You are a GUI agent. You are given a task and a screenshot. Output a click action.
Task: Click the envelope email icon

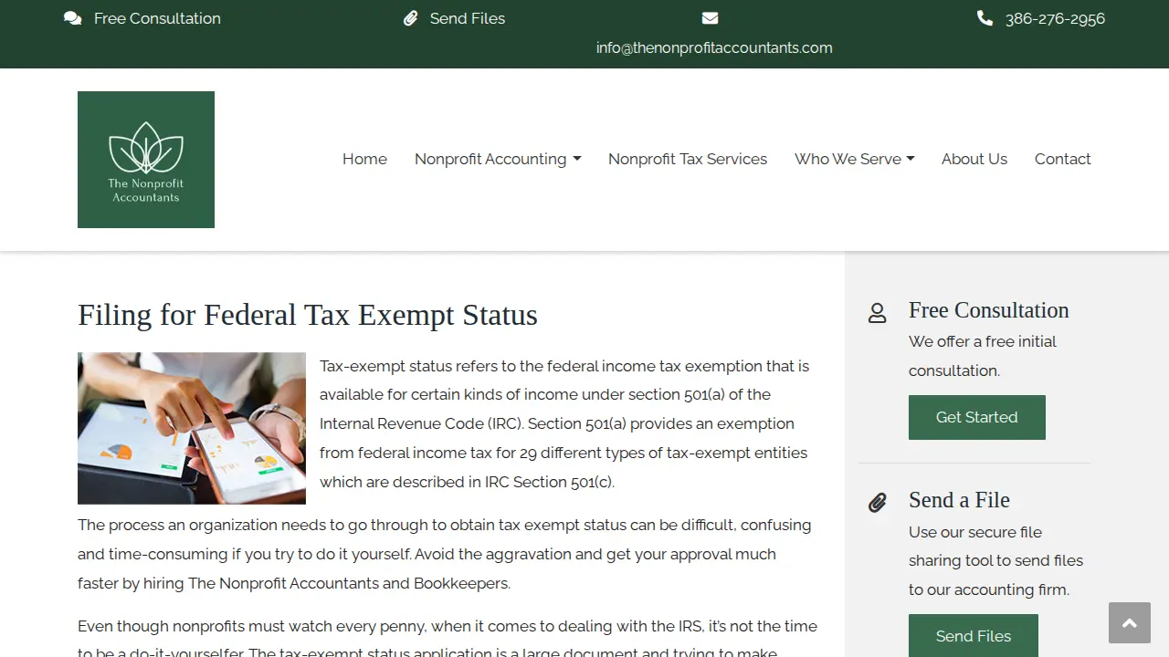coord(711,18)
